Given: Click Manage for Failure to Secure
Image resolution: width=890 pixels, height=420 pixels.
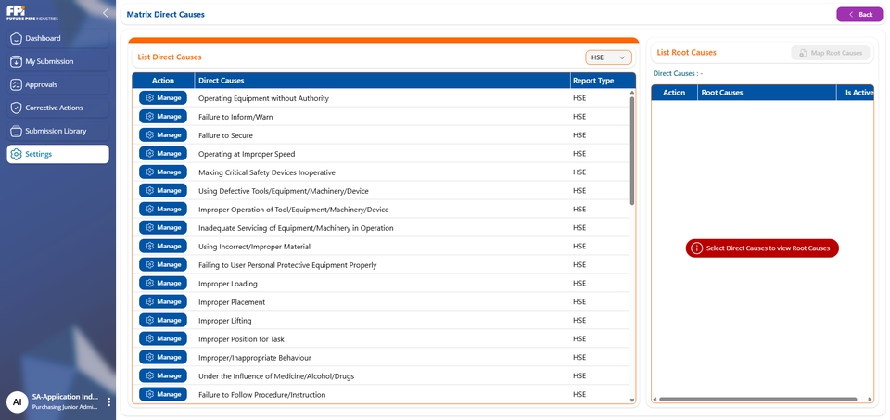Looking at the screenshot, I should pyautogui.click(x=163, y=135).
